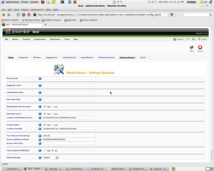Expand the Fedora Project bookmarks folder
Screen dimensions: 214x171
click(52, 20)
